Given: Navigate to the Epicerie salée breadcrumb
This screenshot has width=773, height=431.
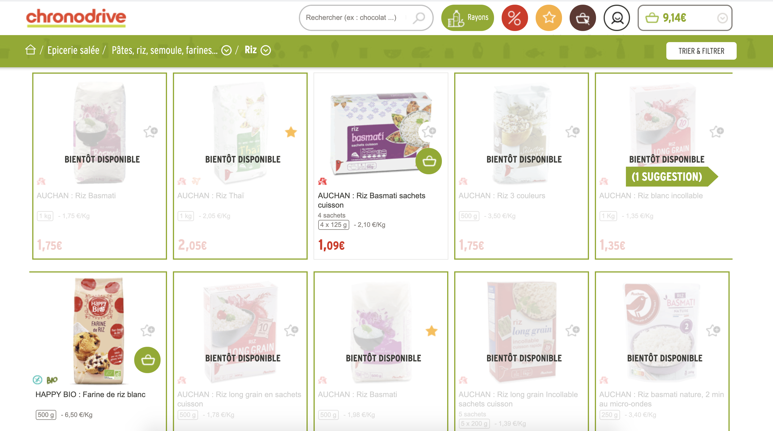Looking at the screenshot, I should [73, 50].
